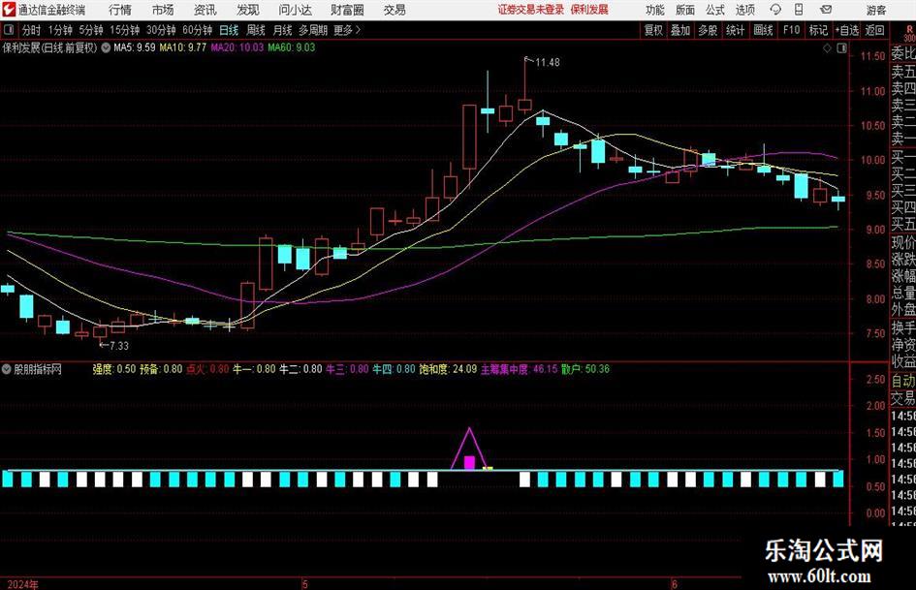Click the 委比 label in right panel

[x=903, y=53]
